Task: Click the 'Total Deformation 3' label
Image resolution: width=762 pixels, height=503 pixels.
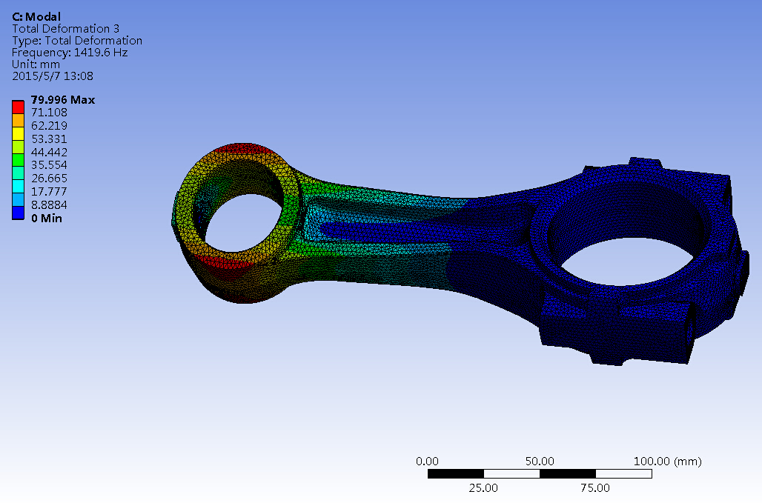Action: [x=66, y=29]
